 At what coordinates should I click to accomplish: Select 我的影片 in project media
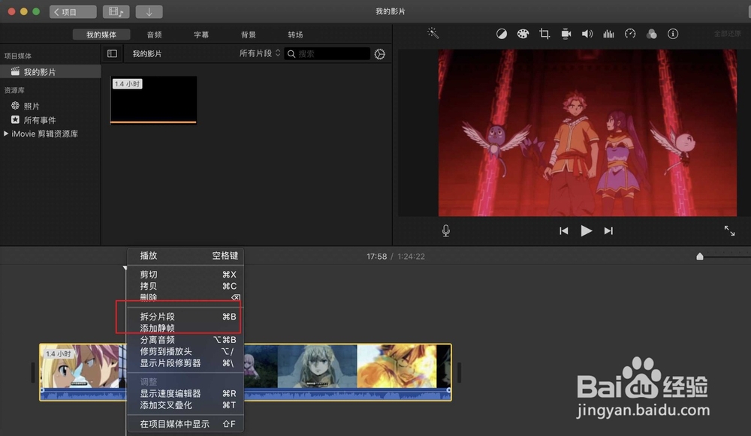pos(50,72)
